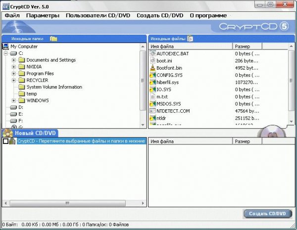Select the E: drive icon
Image resolution: width=297 pixels, height=230 pixels.
click(x=13, y=114)
